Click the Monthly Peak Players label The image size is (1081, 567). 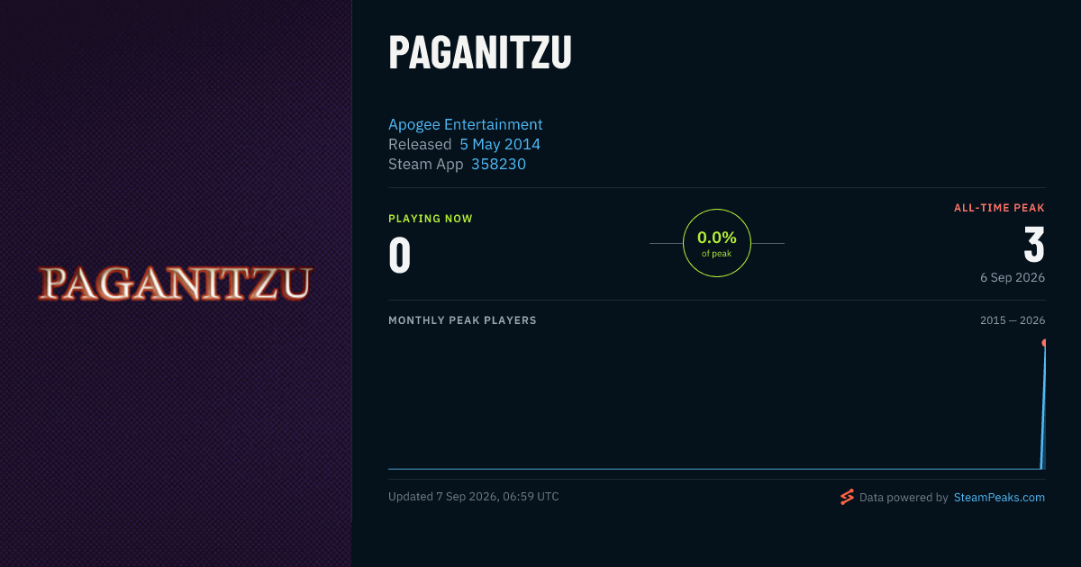462,320
